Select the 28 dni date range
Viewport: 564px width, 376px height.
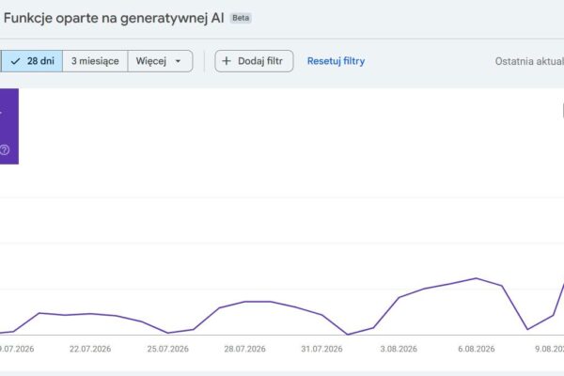32,61
